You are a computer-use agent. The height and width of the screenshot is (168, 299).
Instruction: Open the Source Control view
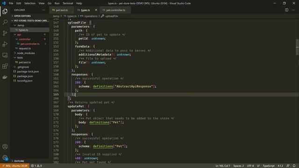click(x=5, y=33)
